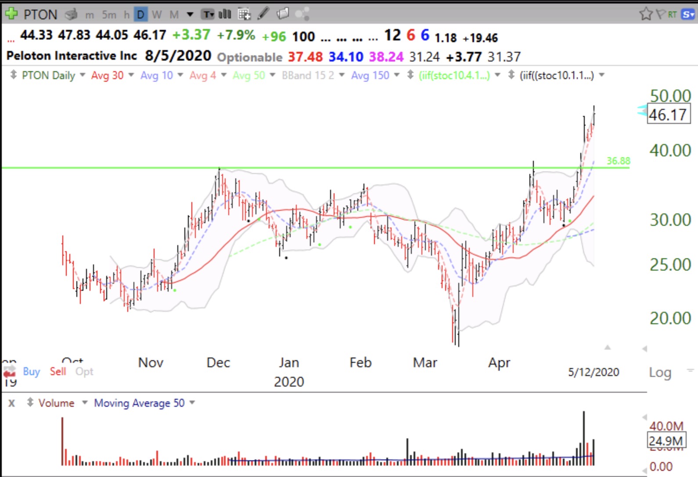The height and width of the screenshot is (477, 698).
Task: Click the left triangle below price axis
Action: (x=644, y=349)
